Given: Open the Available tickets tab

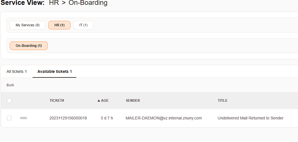Looking at the screenshot, I should [54, 71].
